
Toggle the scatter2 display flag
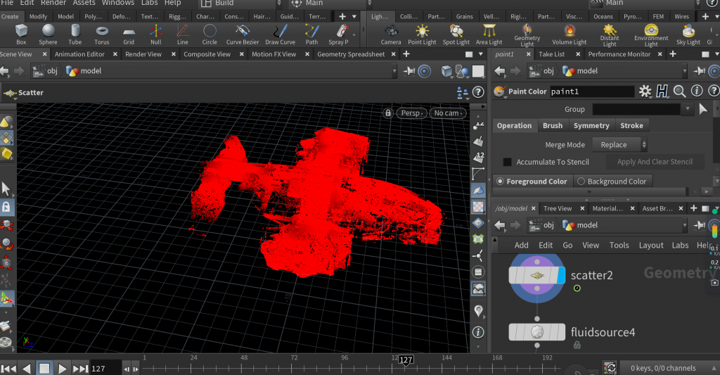point(560,275)
